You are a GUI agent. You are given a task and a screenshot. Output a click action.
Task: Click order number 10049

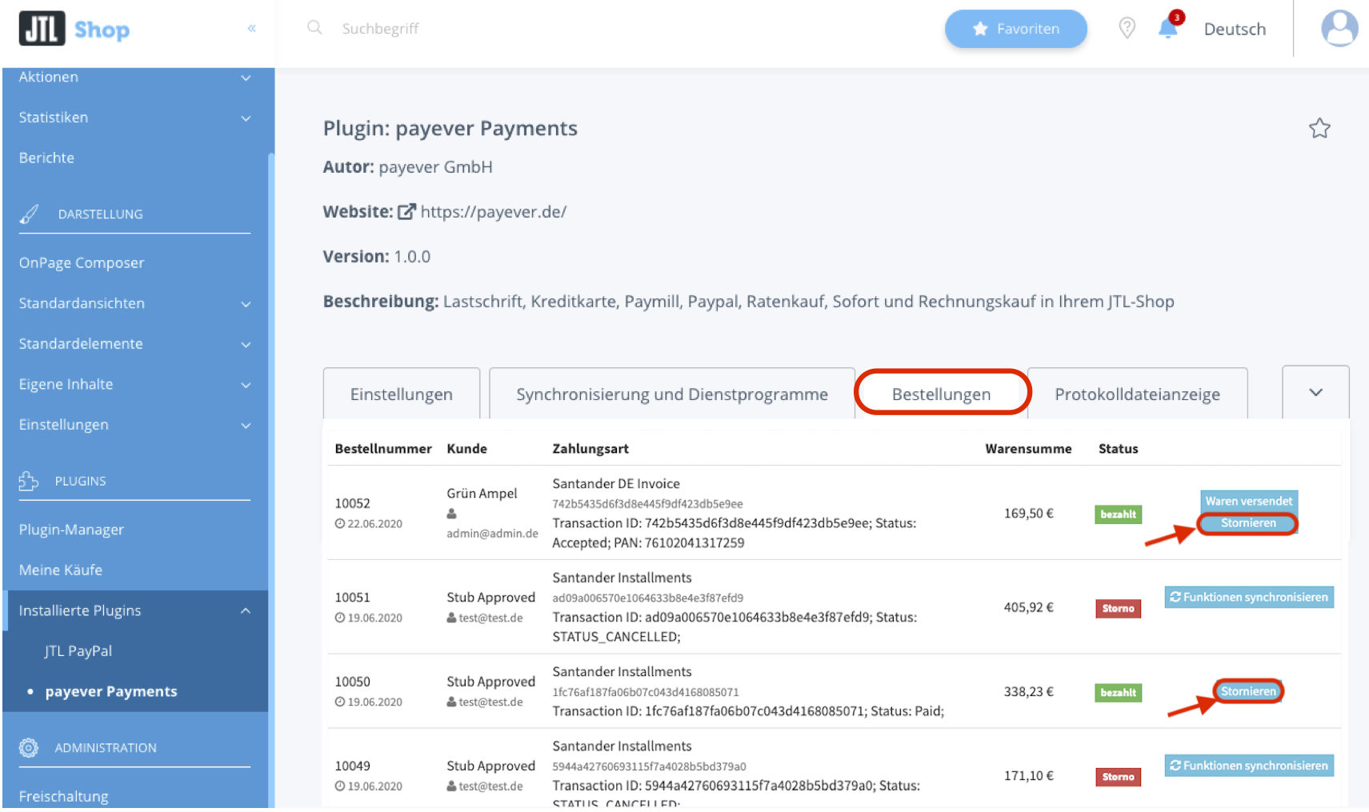coord(352,766)
